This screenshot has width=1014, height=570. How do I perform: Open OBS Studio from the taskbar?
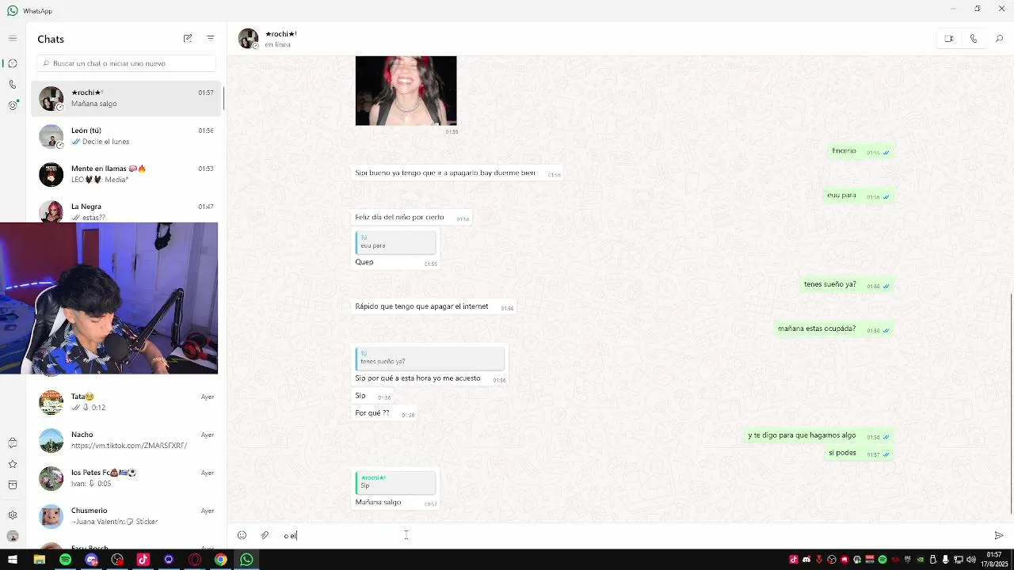[117, 560]
